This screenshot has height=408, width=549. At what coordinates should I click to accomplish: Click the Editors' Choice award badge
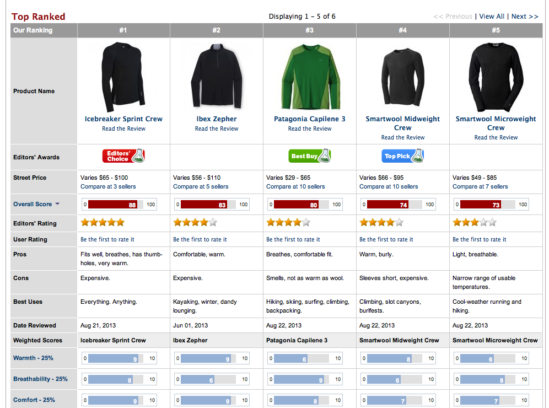123,156
